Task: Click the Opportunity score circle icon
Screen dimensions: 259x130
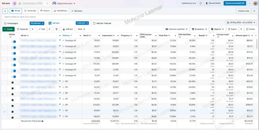Action: coord(54,3)
